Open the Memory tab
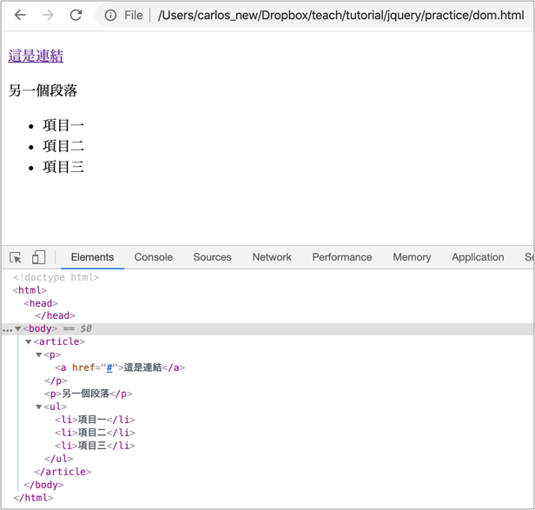535x510 pixels. click(412, 257)
